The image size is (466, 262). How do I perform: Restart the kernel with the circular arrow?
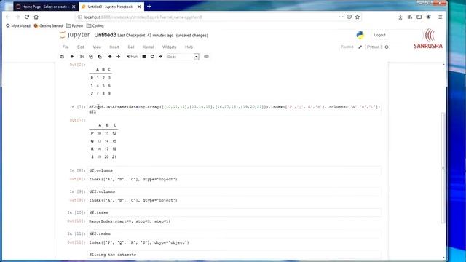[x=152, y=57]
